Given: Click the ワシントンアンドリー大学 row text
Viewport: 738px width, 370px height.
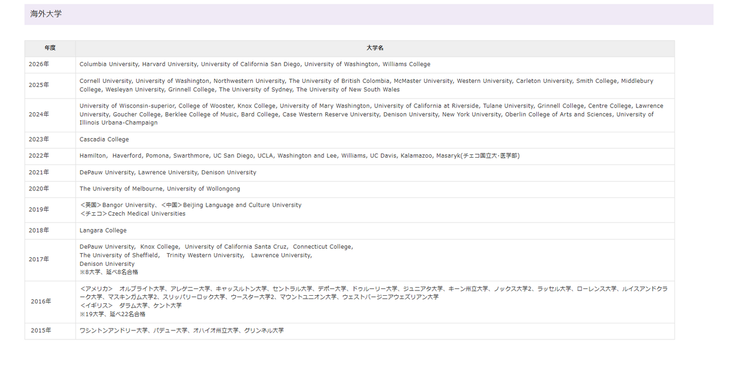Looking at the screenshot, I should pos(182,331).
